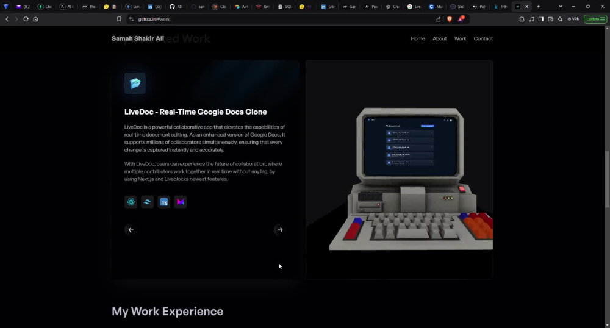610x328 pixels.
Task: Switch to the 'Gen' tab
Action: (x=132, y=7)
